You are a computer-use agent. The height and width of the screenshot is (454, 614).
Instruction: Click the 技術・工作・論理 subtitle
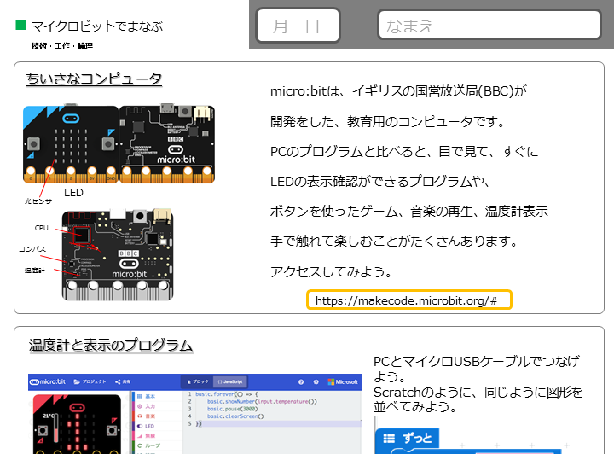62,46
